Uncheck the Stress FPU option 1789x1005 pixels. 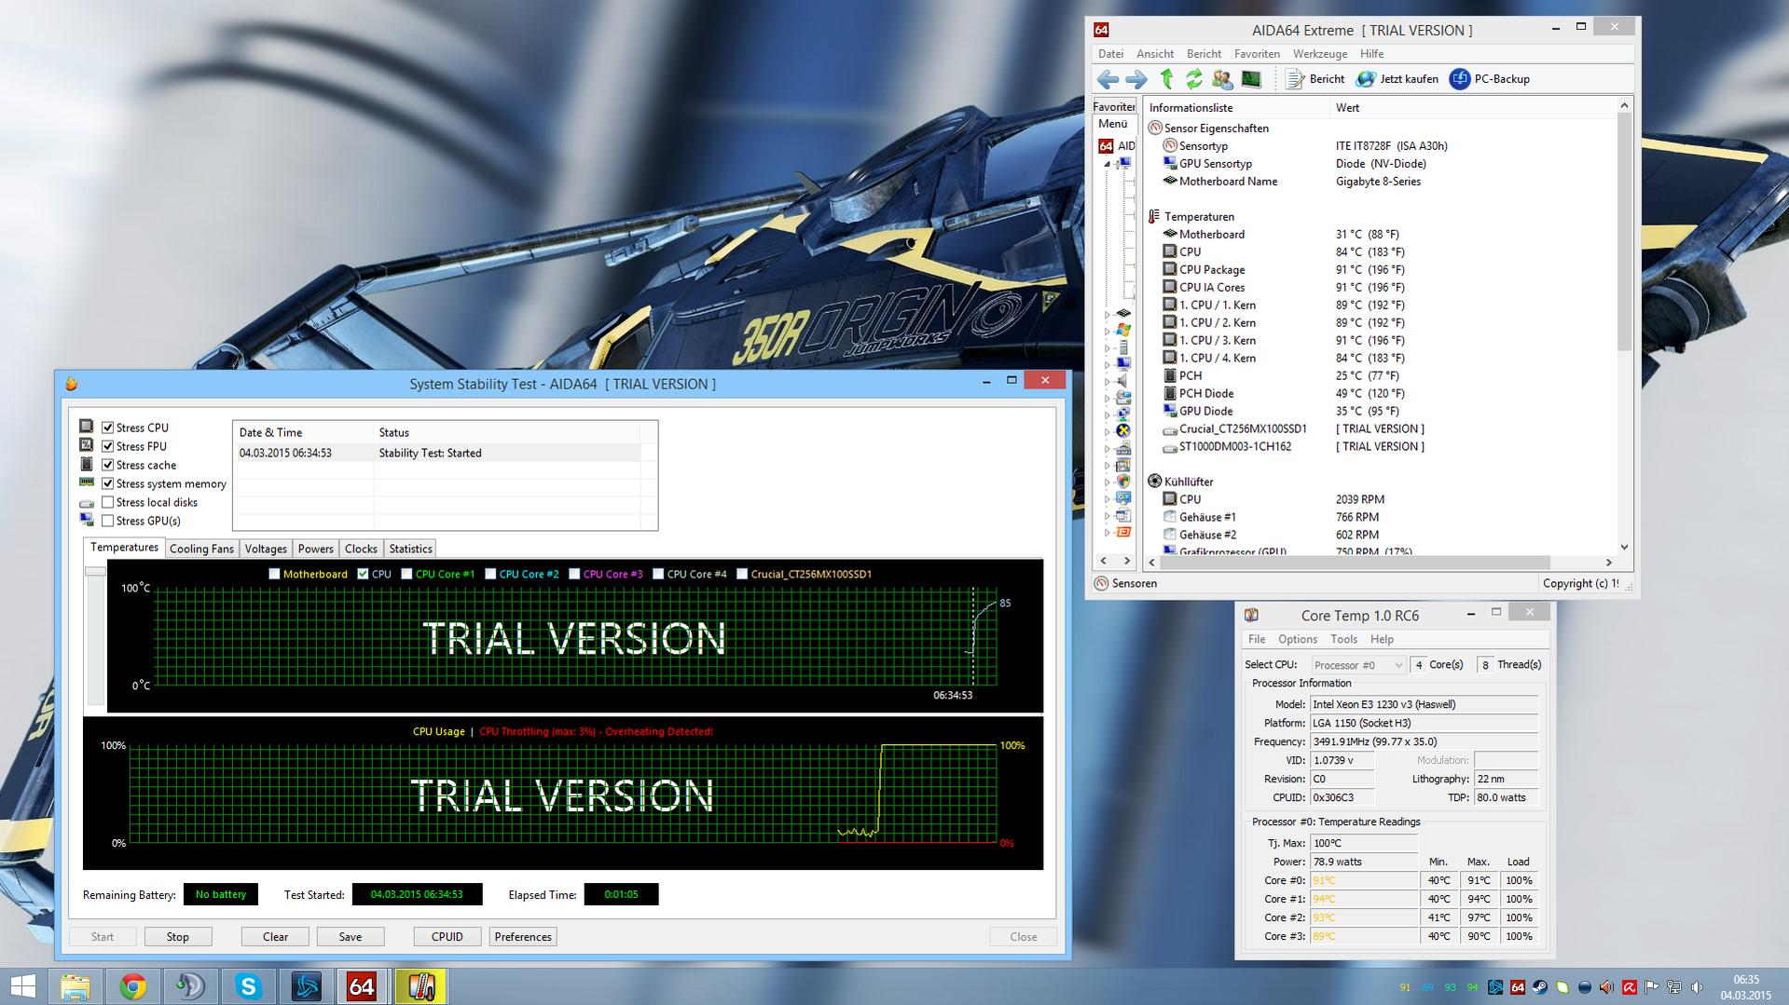[x=108, y=446]
